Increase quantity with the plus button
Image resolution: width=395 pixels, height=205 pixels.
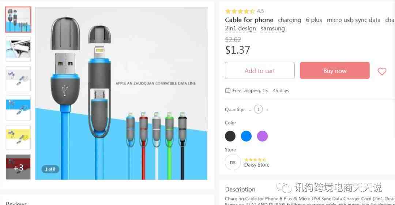click(267, 109)
